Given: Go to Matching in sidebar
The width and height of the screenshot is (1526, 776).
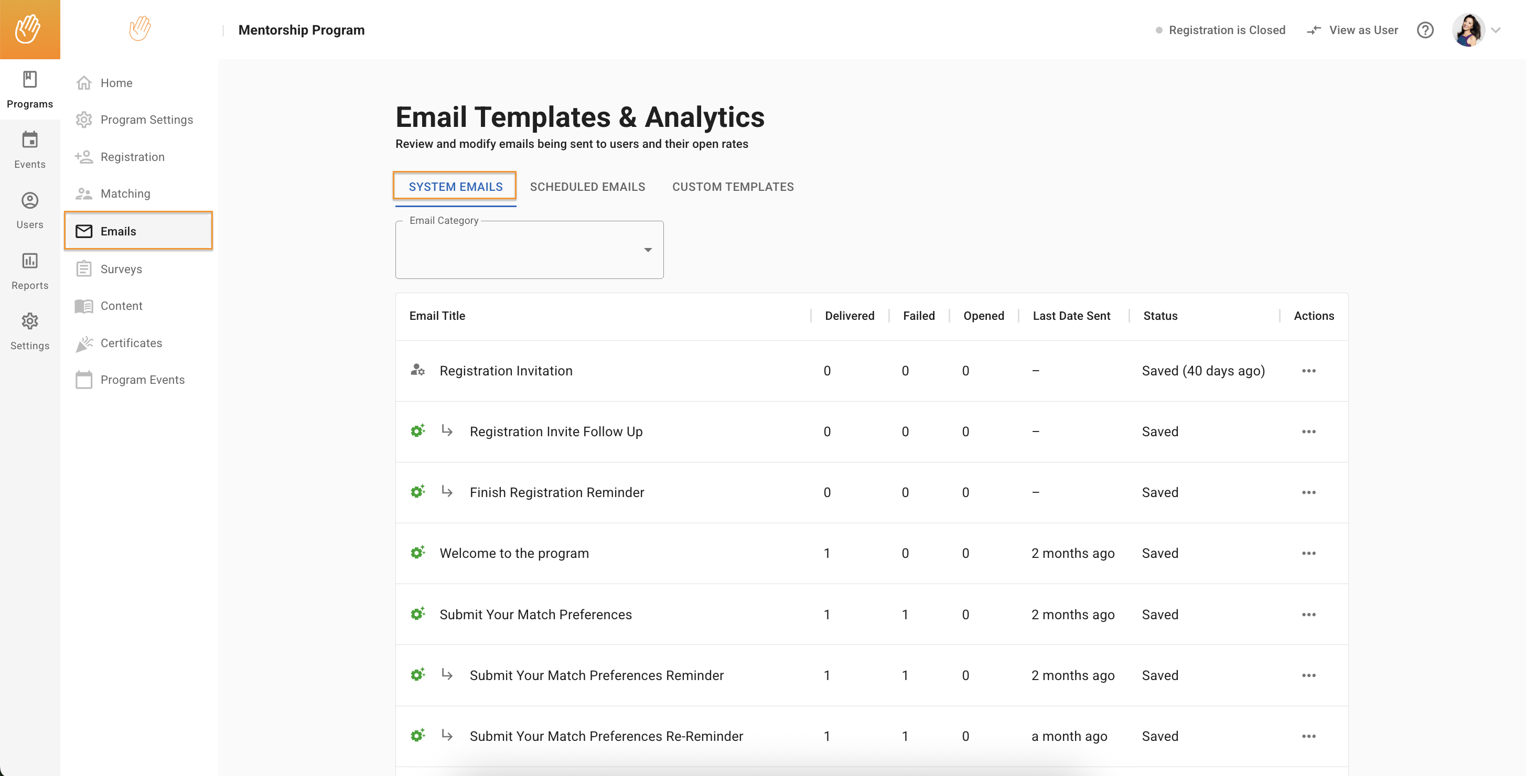Looking at the screenshot, I should click(125, 193).
